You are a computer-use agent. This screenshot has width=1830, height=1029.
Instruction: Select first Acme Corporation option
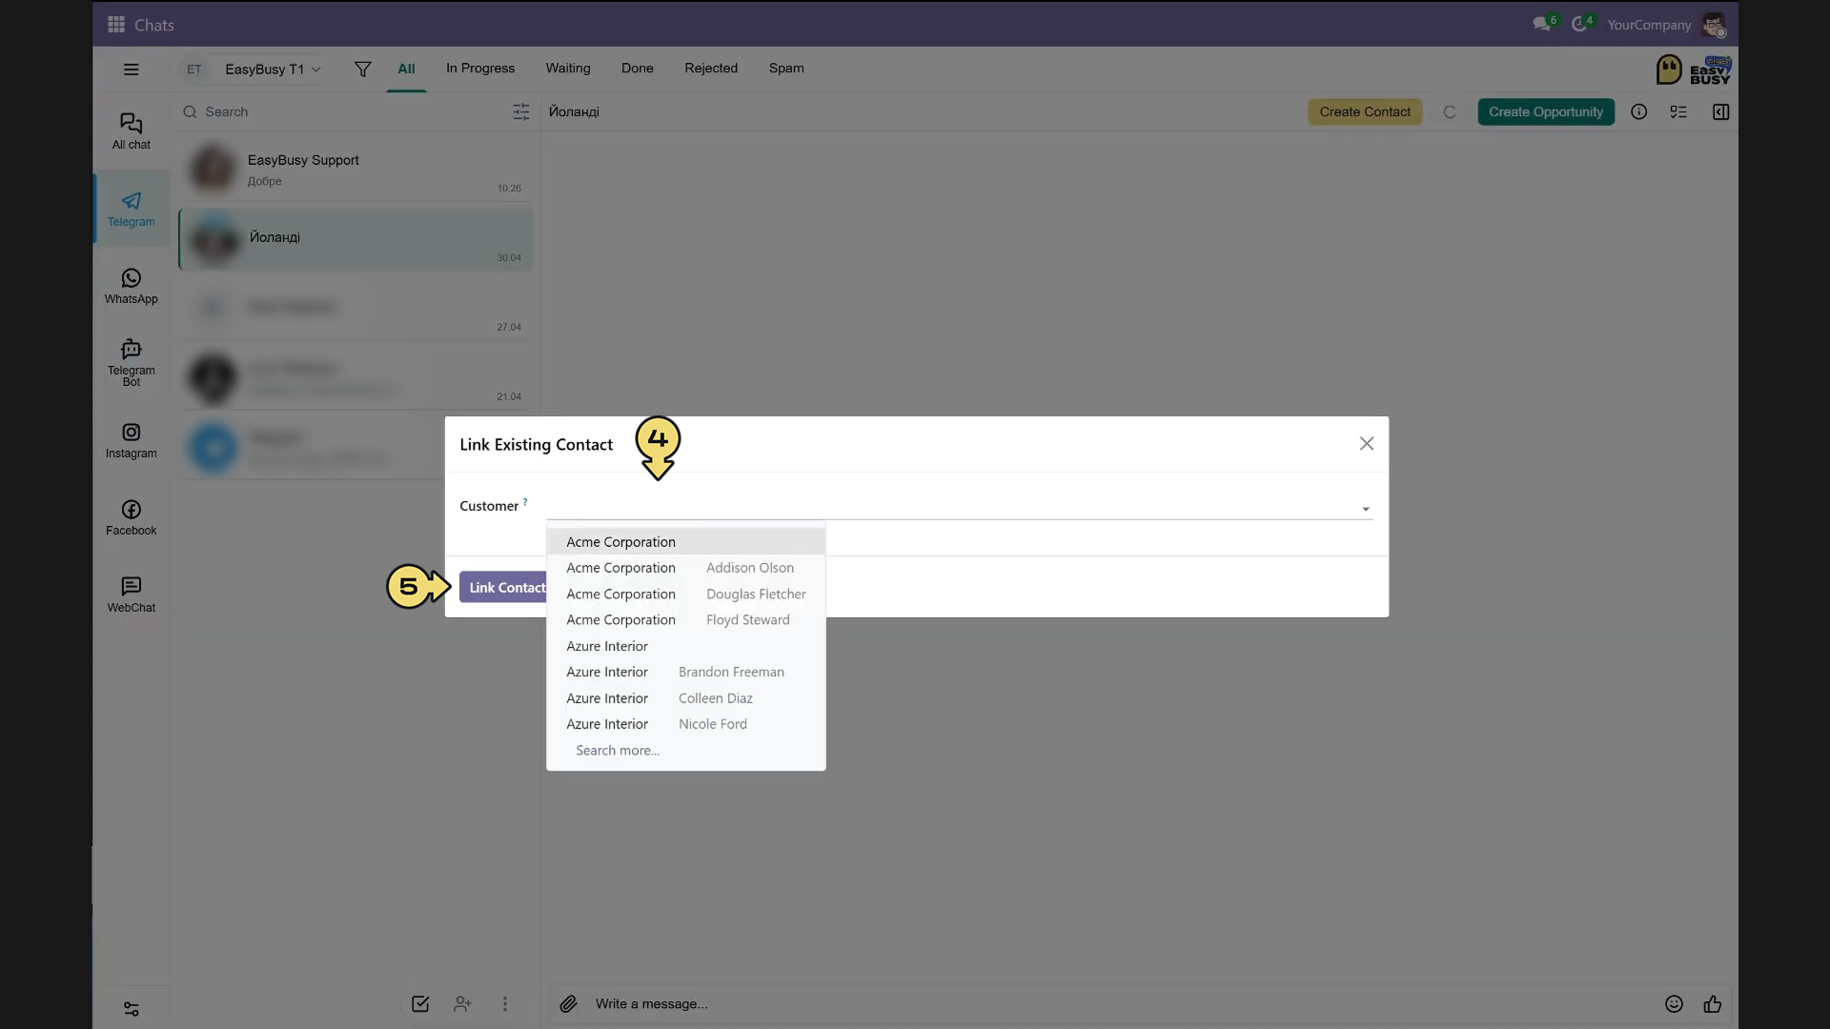click(x=686, y=541)
